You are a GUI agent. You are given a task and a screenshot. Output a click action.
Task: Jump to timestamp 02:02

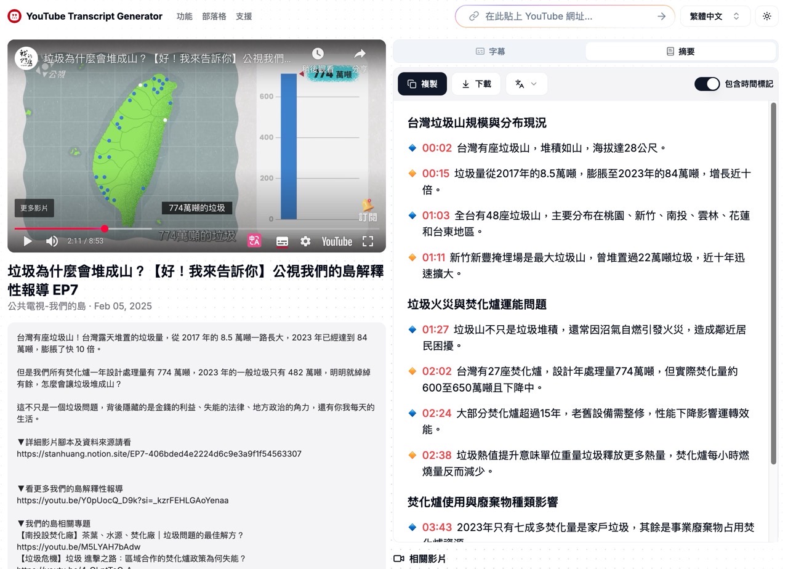tap(437, 371)
